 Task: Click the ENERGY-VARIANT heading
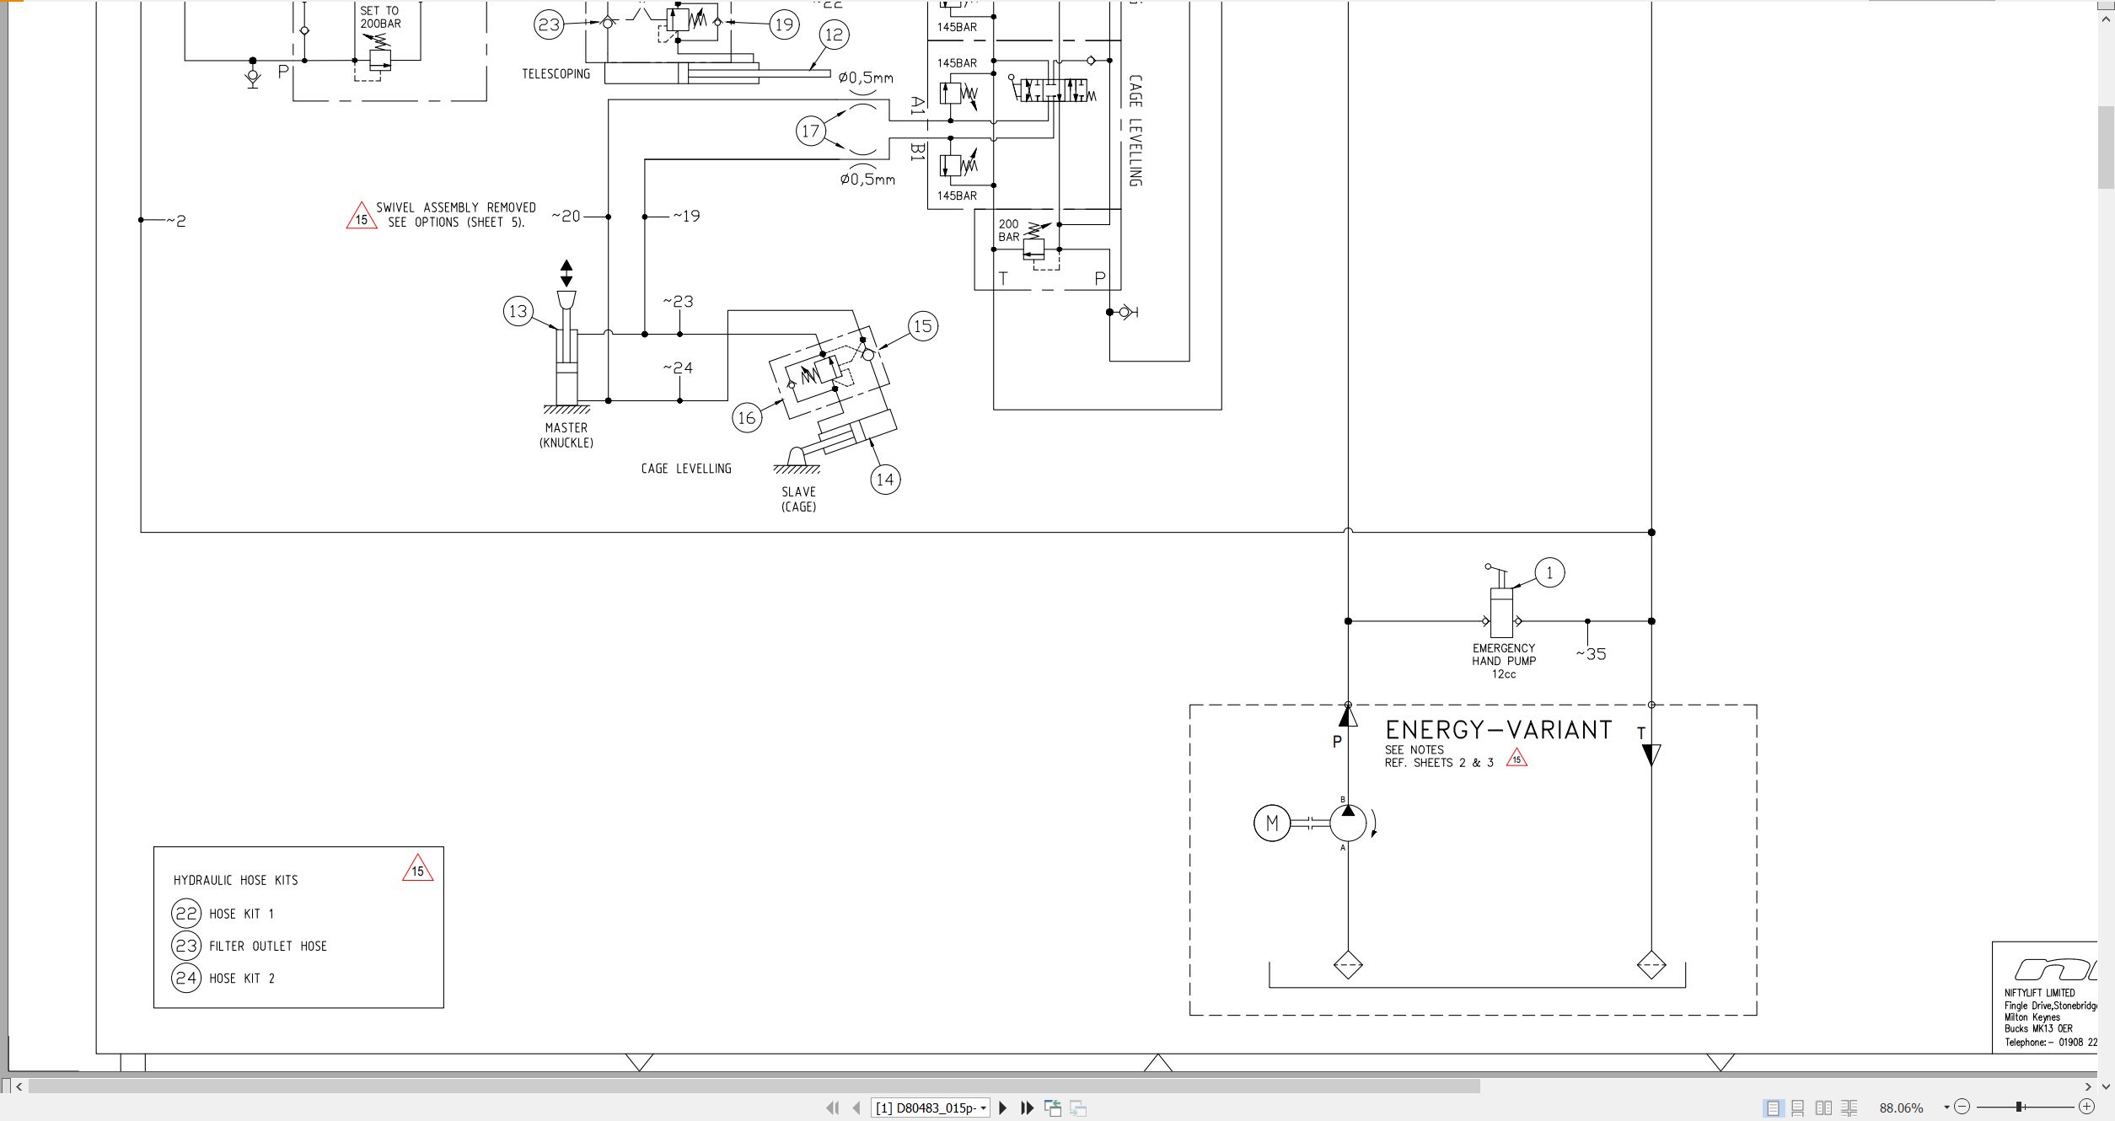(1499, 730)
